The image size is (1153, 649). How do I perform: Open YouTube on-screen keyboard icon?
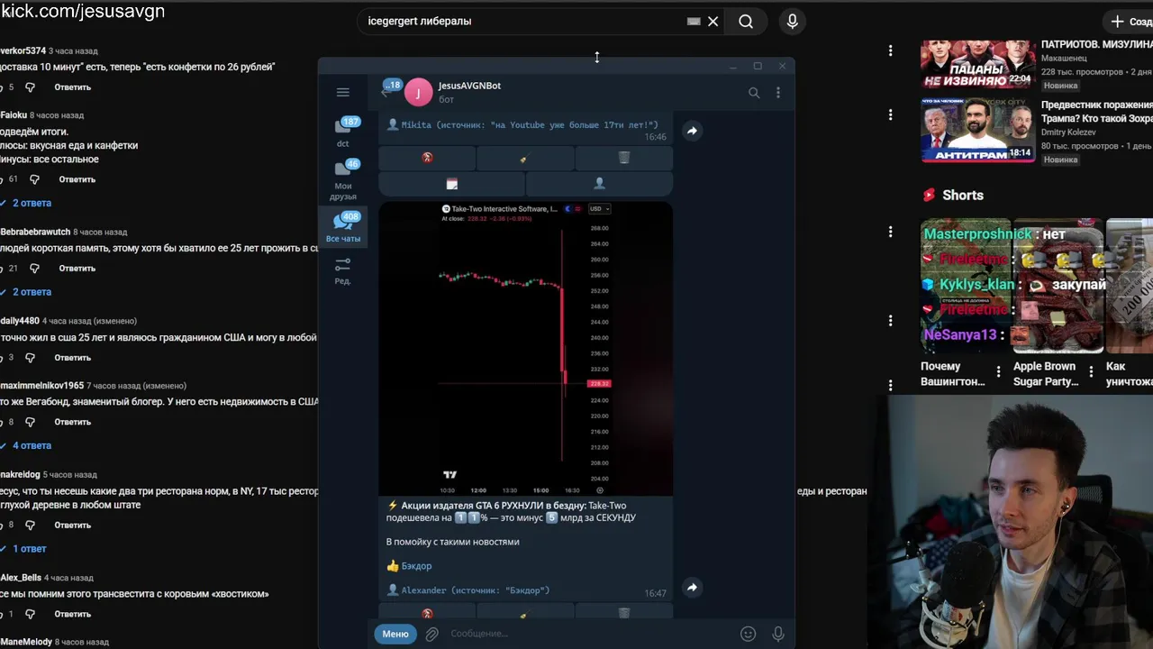[694, 21]
